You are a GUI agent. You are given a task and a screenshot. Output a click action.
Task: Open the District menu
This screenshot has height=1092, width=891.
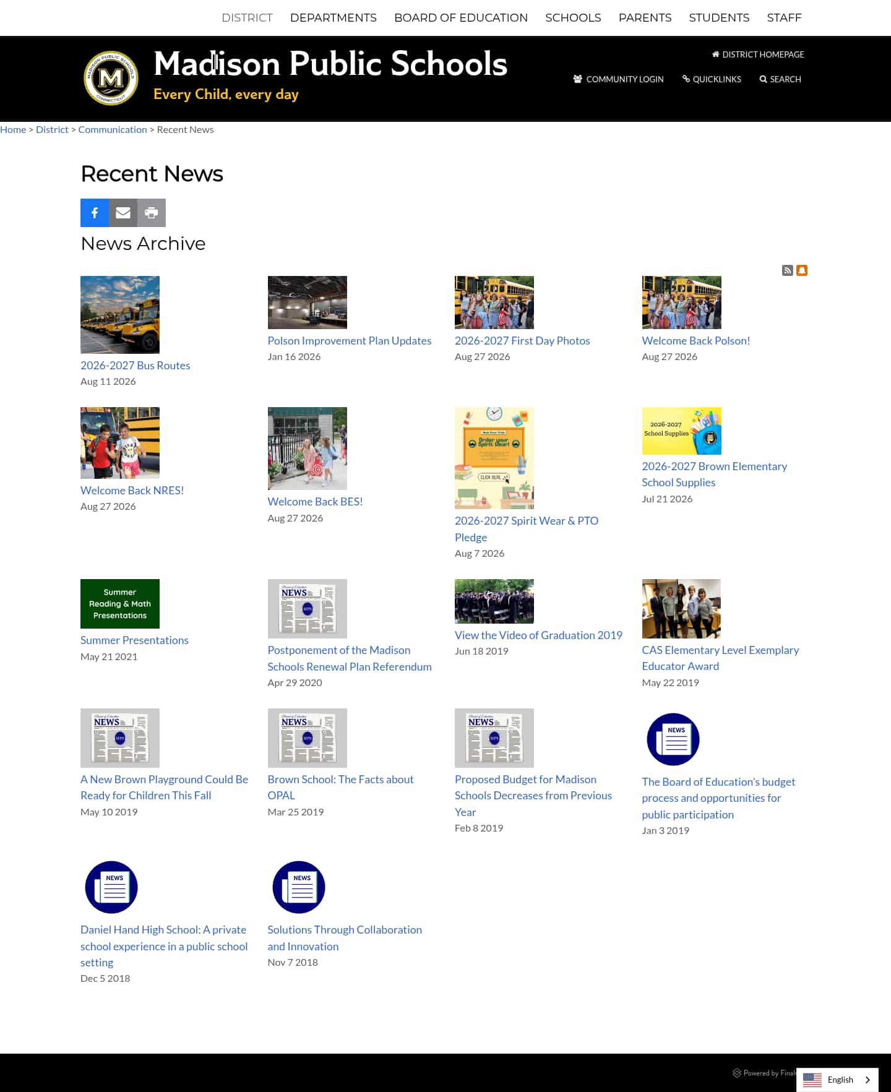pyautogui.click(x=247, y=18)
